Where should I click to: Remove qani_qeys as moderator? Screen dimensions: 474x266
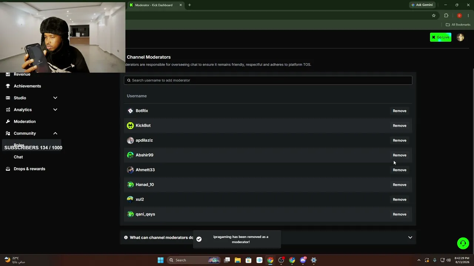point(400,214)
